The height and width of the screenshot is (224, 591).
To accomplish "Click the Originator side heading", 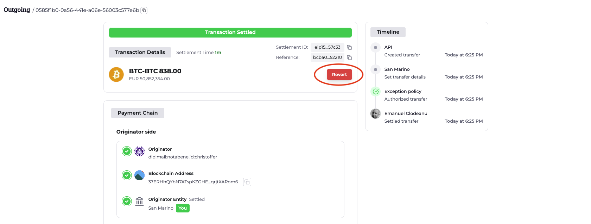I will [136, 132].
